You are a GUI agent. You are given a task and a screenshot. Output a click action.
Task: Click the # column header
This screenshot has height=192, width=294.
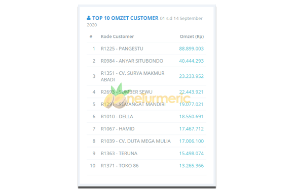pyautogui.click(x=91, y=36)
